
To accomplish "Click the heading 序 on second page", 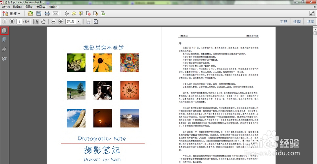I will click(180, 43).
